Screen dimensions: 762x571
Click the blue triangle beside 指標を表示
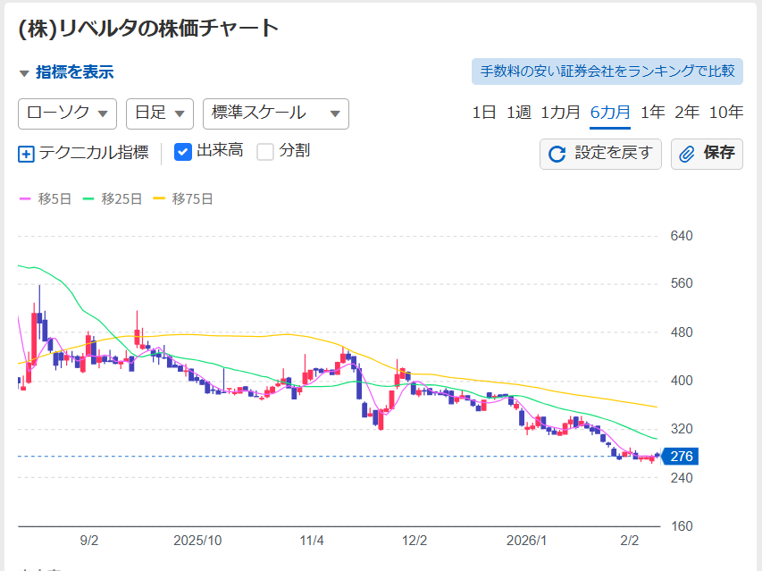pos(23,71)
